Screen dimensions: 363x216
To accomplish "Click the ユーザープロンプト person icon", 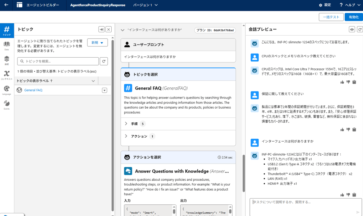I will (127, 45).
